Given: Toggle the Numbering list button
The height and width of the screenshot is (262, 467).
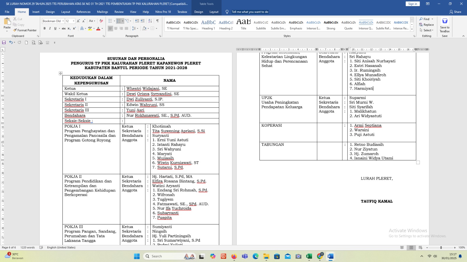Looking at the screenshot, I should coord(119,21).
